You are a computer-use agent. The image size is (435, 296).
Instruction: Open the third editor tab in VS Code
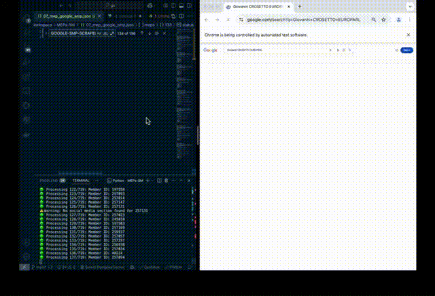(x=158, y=16)
